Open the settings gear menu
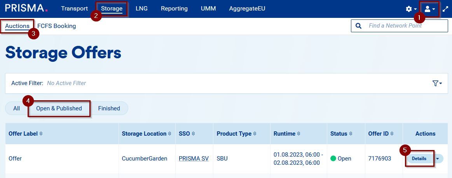 tap(411, 9)
